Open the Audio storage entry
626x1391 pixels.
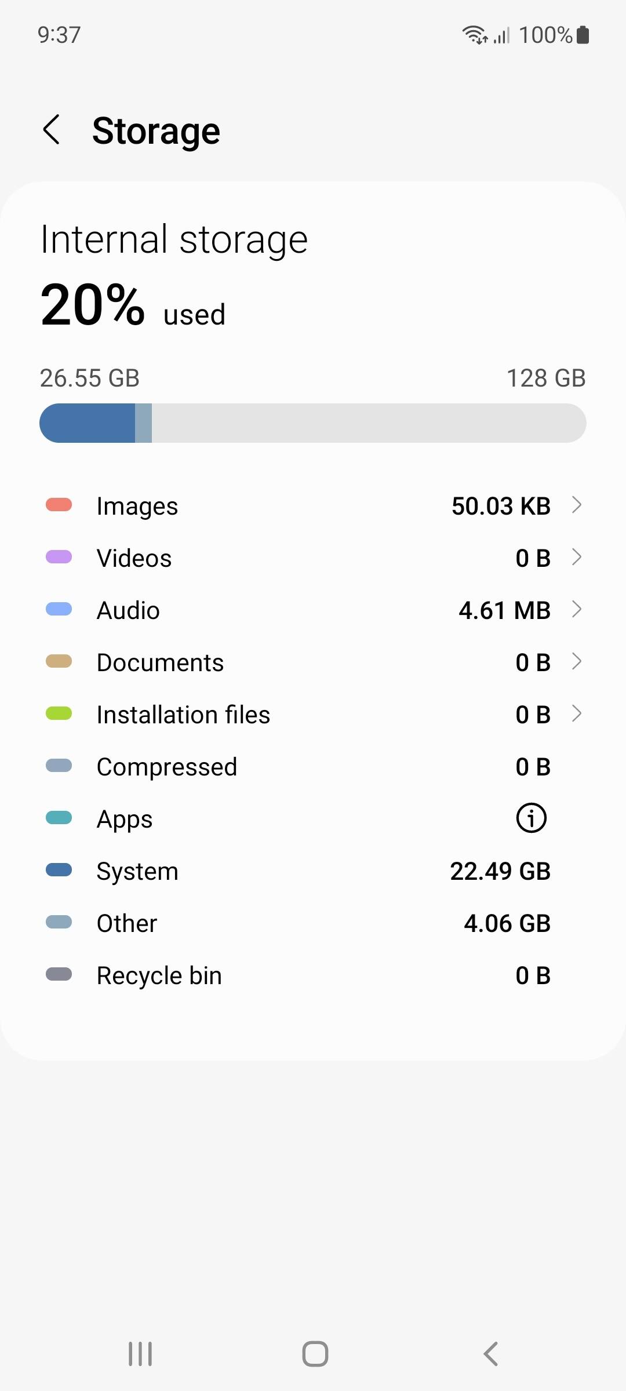[x=313, y=610]
